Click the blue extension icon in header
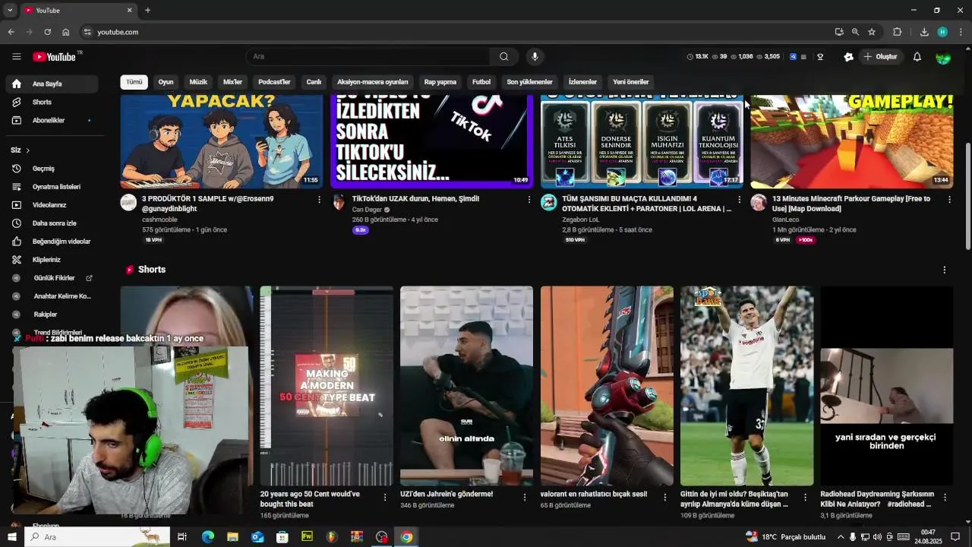The image size is (972, 547). (794, 56)
